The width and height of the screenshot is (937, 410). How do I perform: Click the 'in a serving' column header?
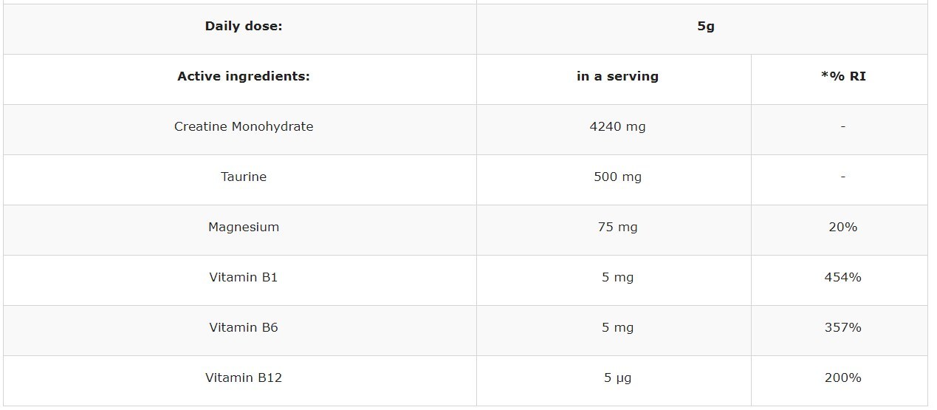click(617, 76)
